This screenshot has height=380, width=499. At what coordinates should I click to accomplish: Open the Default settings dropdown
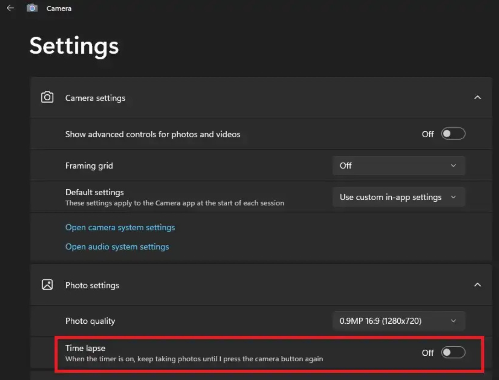(x=398, y=197)
